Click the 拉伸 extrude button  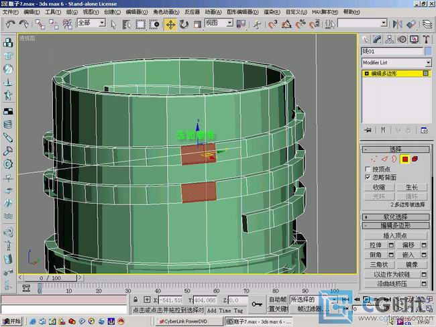(x=376, y=245)
